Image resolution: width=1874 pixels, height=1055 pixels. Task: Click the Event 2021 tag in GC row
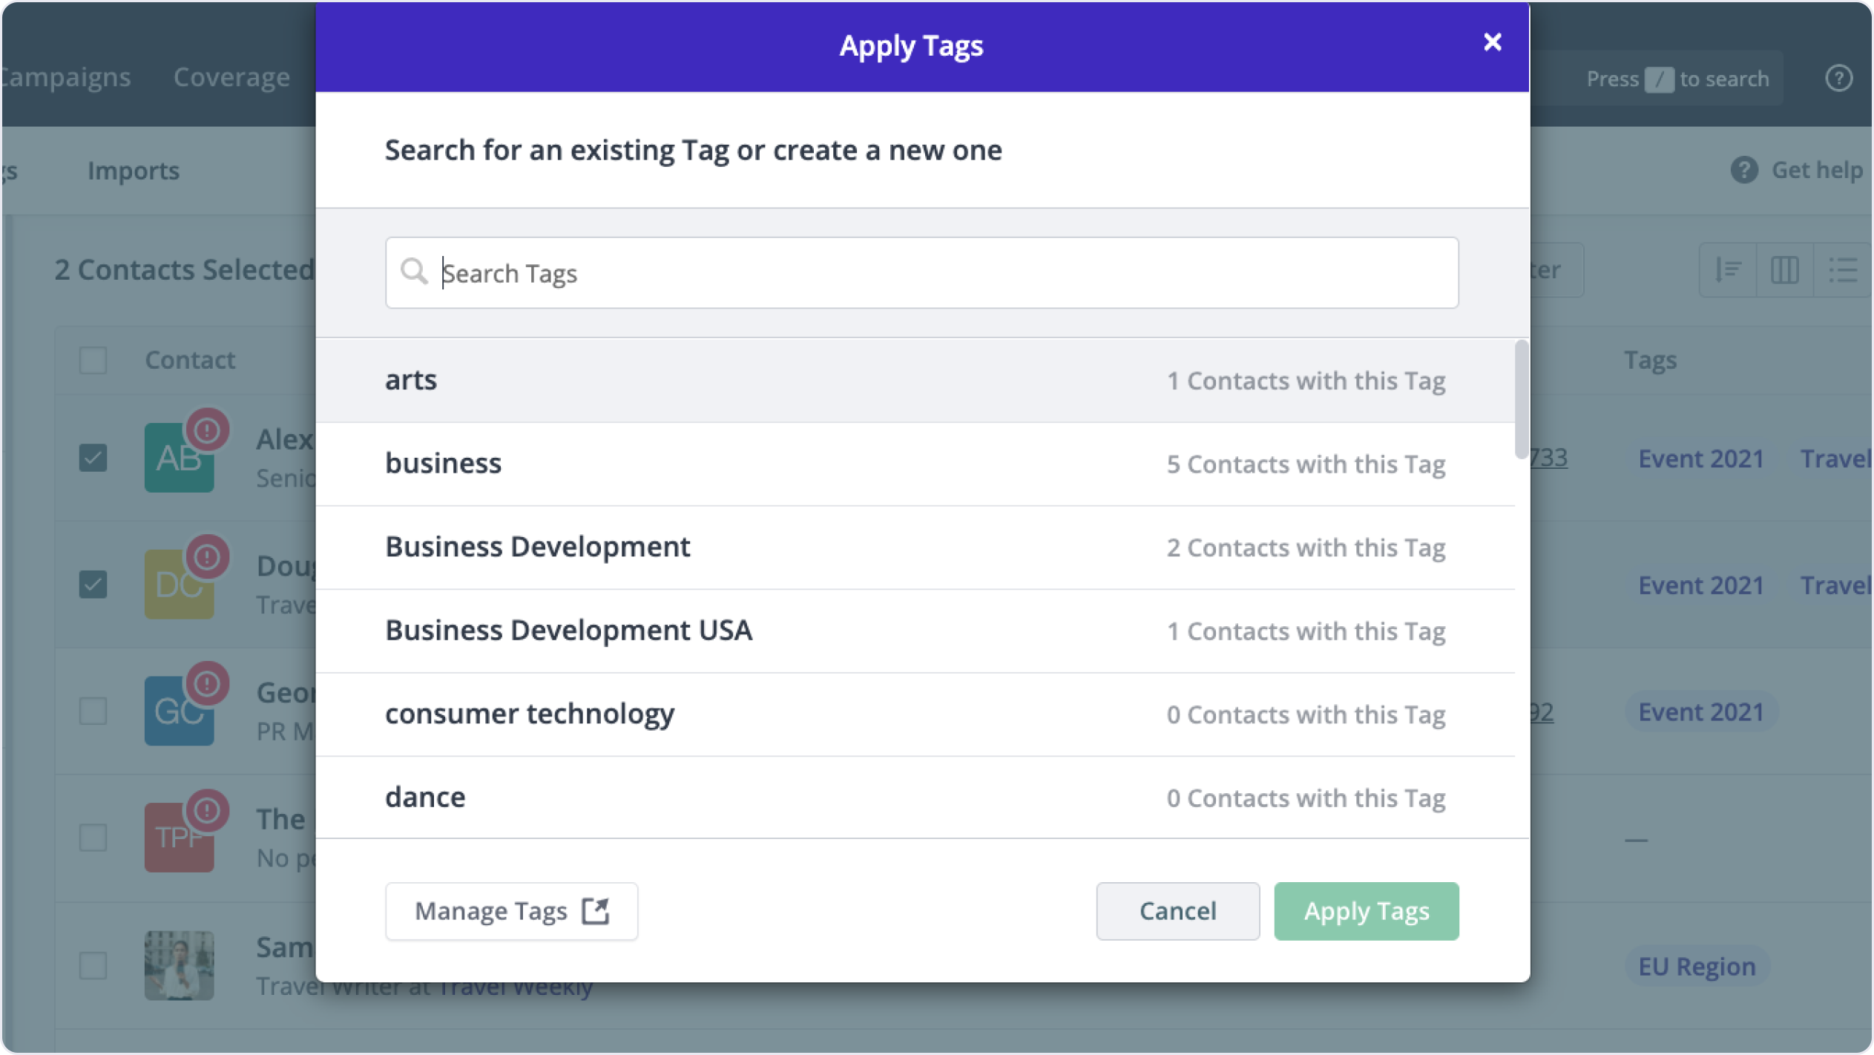1700,712
